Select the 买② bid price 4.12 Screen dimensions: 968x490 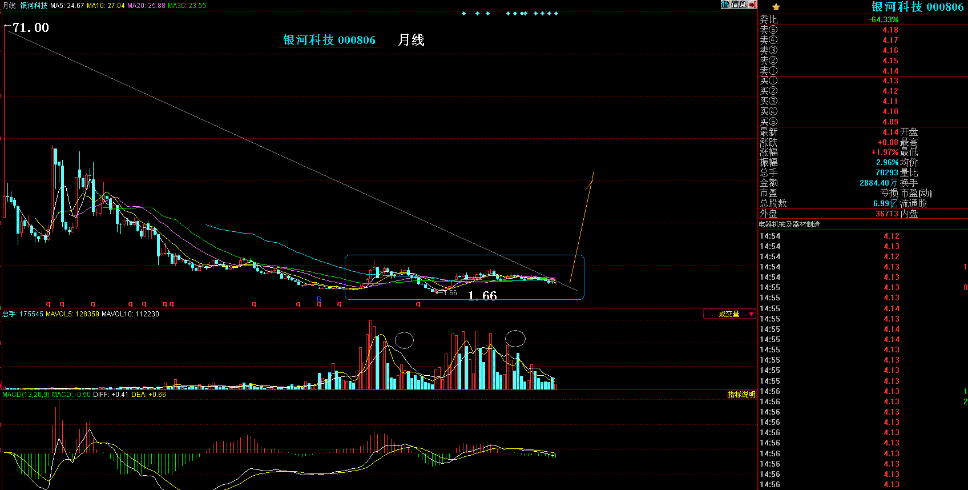[890, 91]
